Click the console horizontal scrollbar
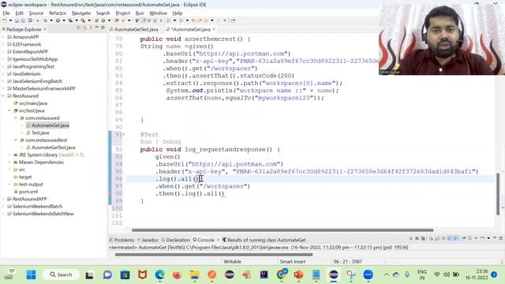This screenshot has height=284, width=505. [x=214, y=255]
